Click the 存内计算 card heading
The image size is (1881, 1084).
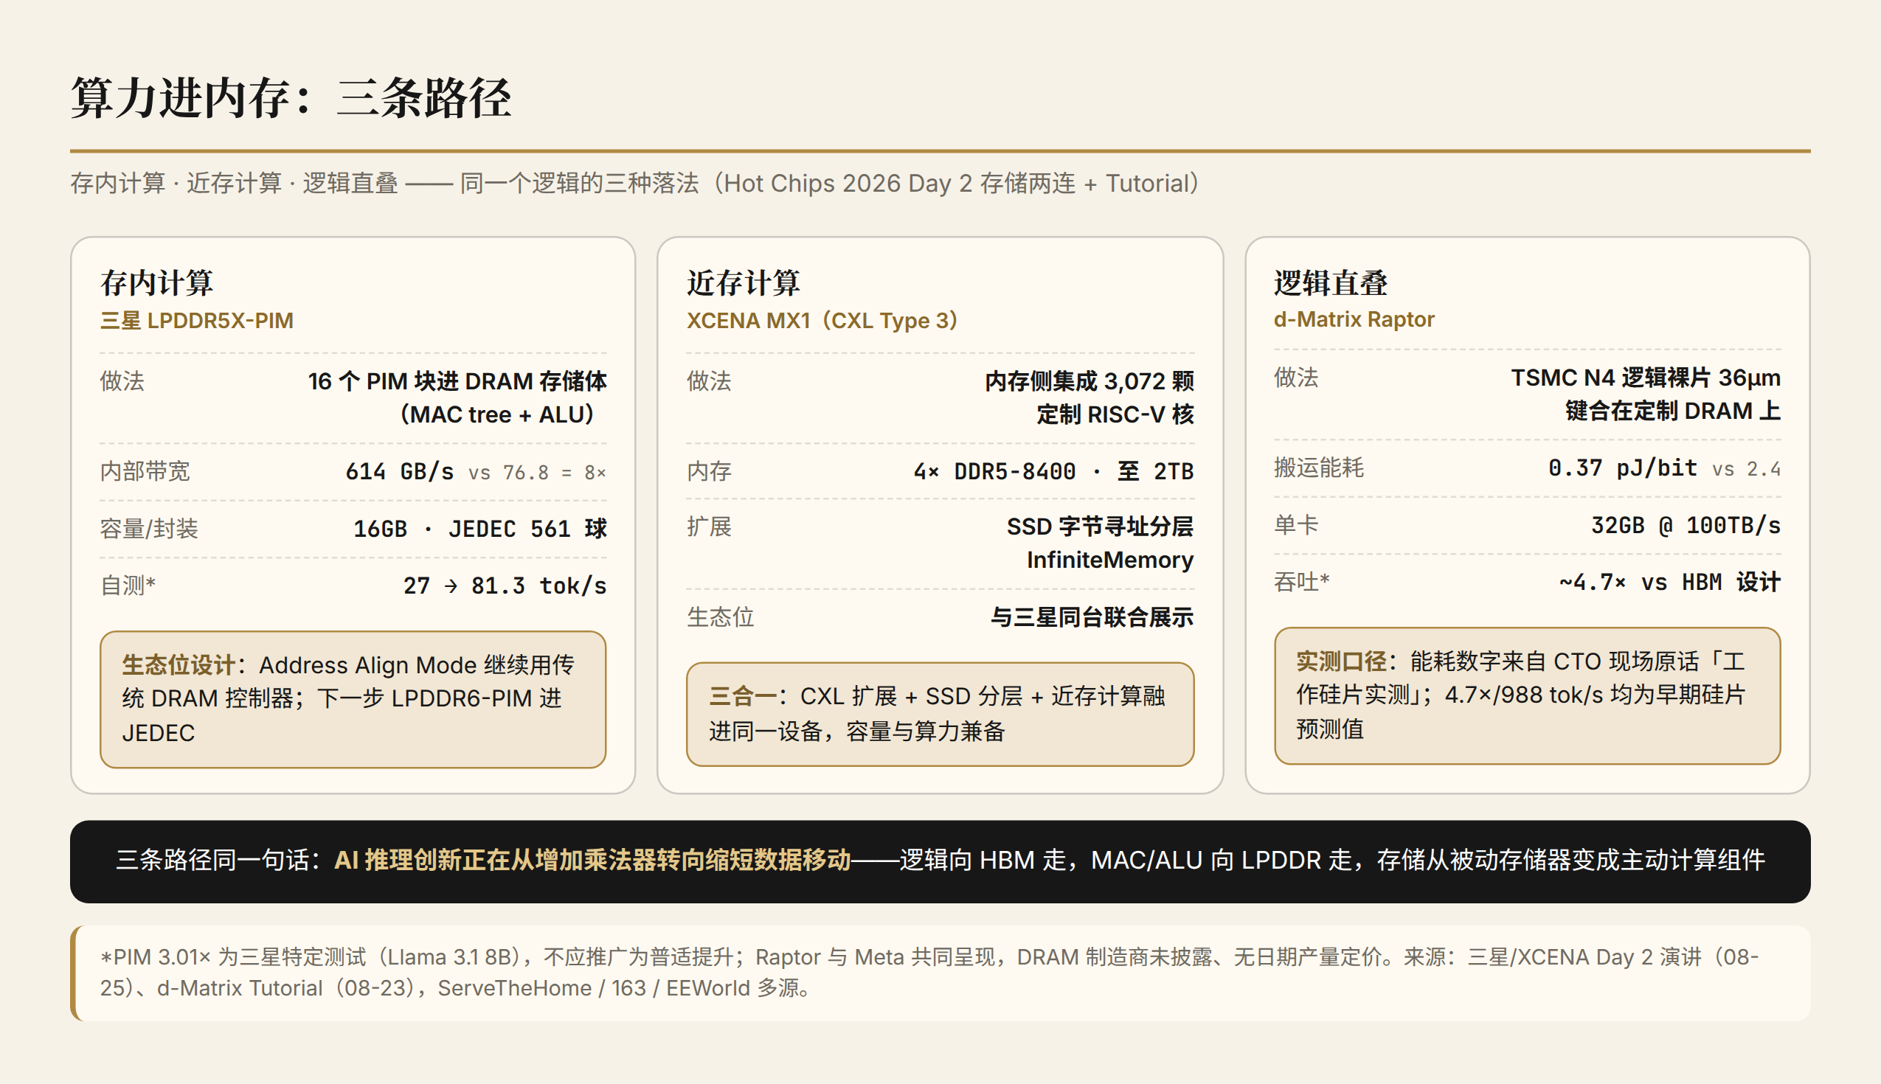pos(157,283)
